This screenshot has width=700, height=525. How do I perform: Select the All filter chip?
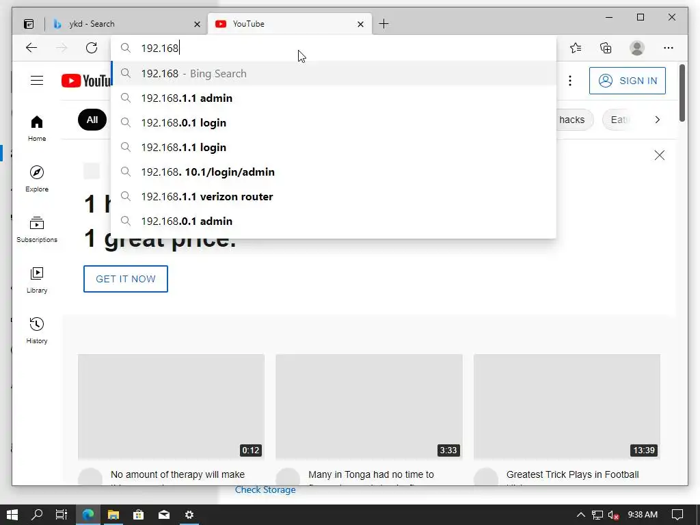tap(92, 120)
